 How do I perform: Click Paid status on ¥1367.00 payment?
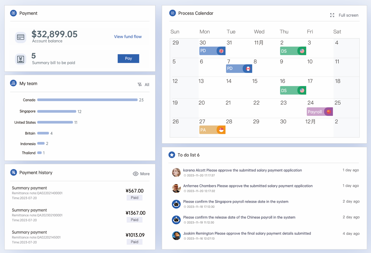[x=135, y=220]
